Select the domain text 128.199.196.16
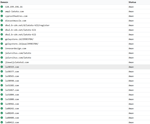 coord(14,7)
